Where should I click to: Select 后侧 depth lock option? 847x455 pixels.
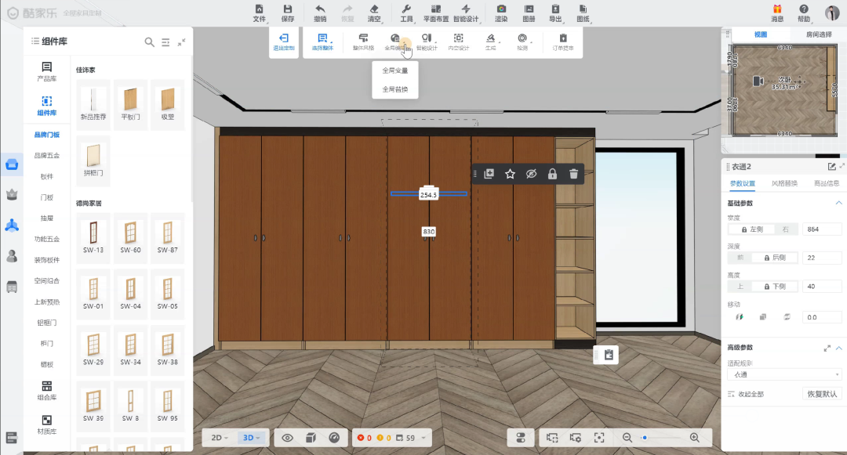tap(775, 258)
